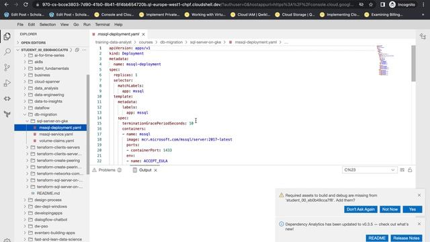Viewport: 430px width, 242px height.
Task: Open the Run and Debug view
Action: pyautogui.click(x=7, y=83)
